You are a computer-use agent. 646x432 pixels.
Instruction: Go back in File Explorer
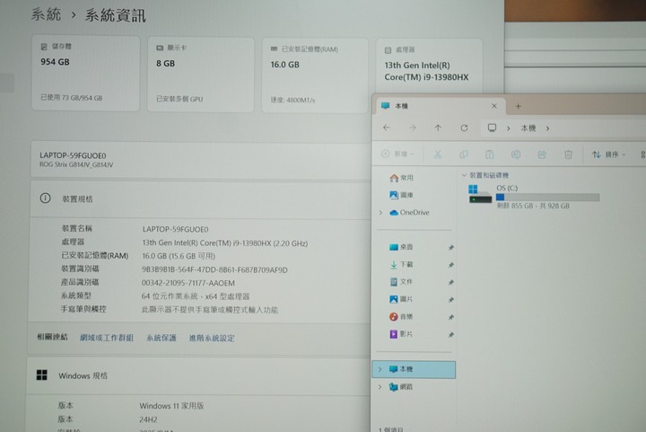387,128
